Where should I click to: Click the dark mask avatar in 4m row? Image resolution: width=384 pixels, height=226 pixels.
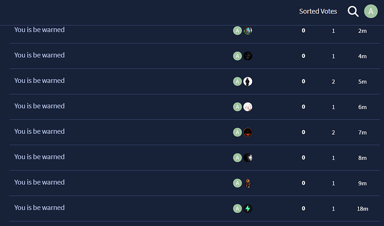coord(248,56)
